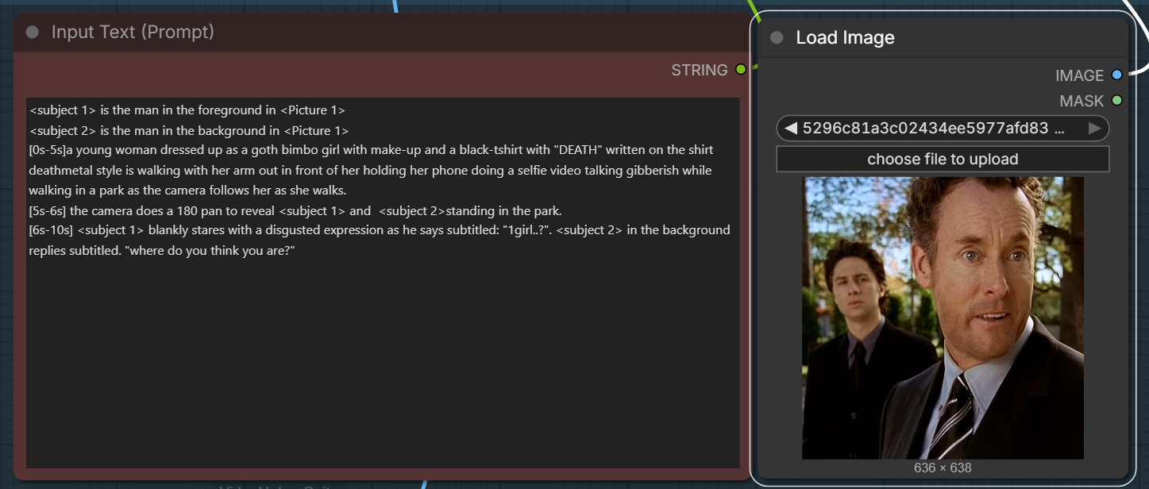This screenshot has width=1149, height=489.
Task: Click choose file to upload button
Action: [x=943, y=159]
